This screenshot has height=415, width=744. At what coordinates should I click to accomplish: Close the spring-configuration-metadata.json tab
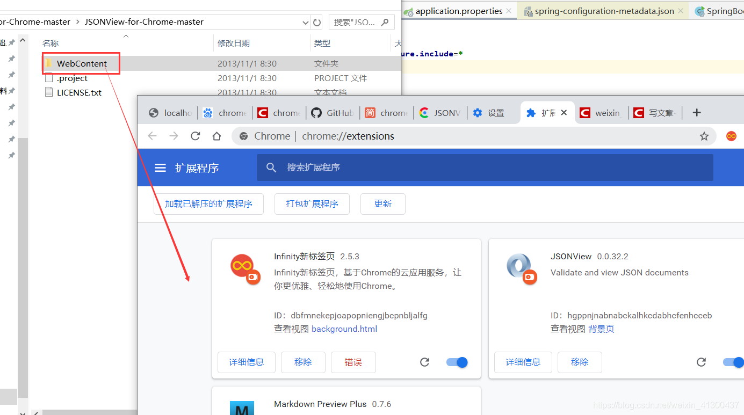pyautogui.click(x=681, y=11)
